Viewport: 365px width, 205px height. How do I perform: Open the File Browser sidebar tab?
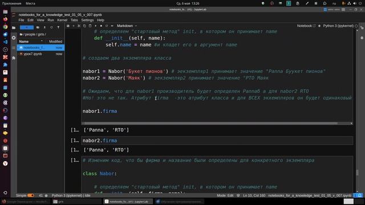(14, 28)
